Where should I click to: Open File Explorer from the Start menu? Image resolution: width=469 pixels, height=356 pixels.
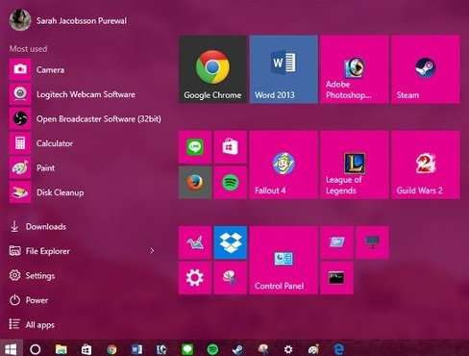tap(39, 251)
